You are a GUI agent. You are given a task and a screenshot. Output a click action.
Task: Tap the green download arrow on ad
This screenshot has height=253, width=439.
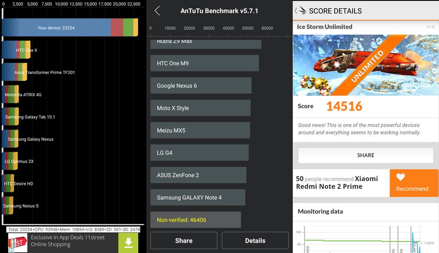click(x=128, y=243)
